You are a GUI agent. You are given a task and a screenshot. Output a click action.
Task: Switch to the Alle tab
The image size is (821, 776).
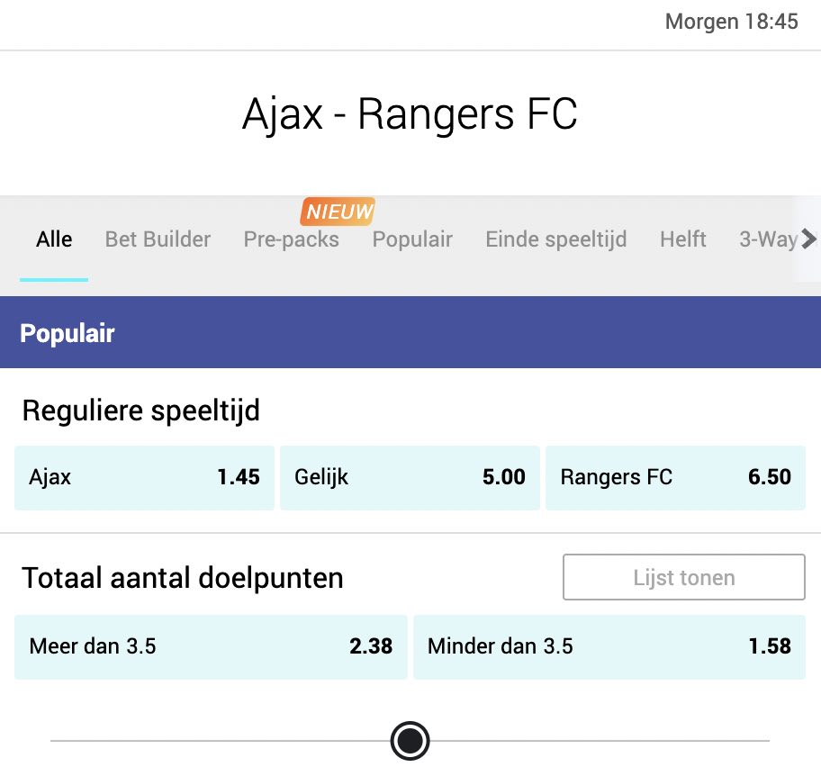(54, 239)
